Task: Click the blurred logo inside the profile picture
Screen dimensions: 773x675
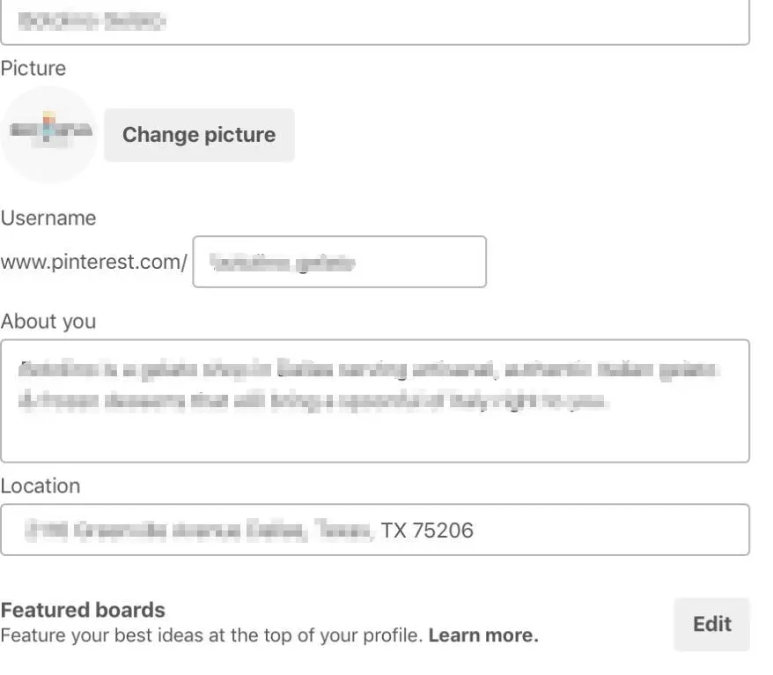Action: 49,130
